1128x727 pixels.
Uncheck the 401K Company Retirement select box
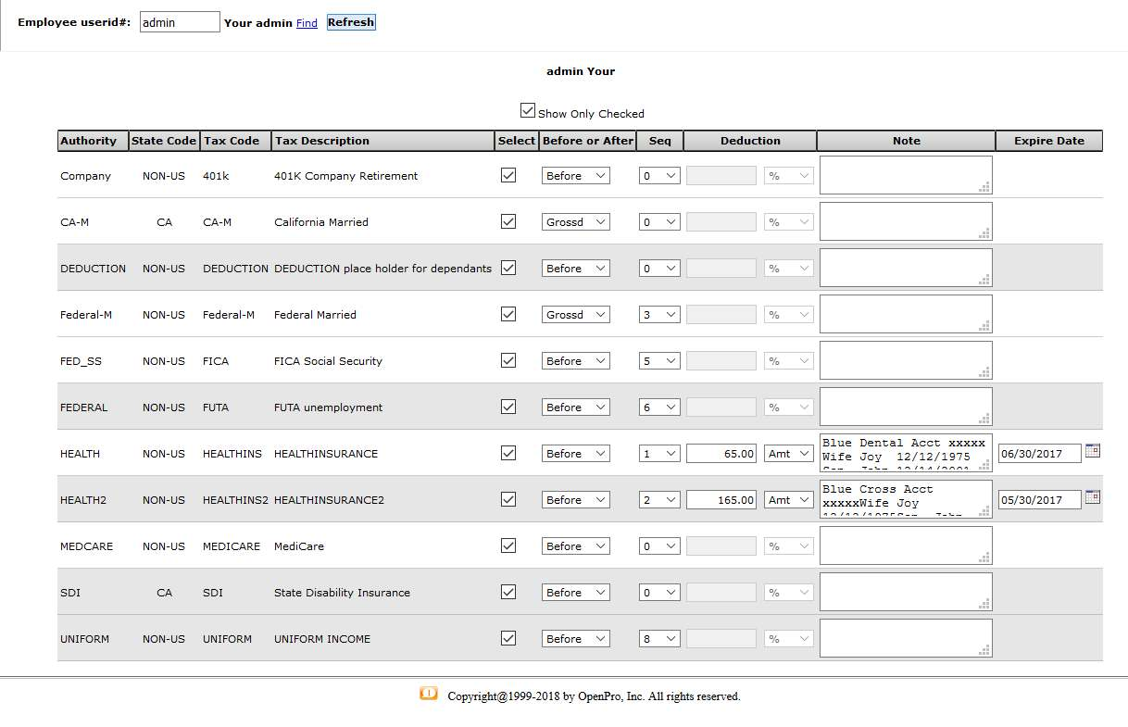[508, 175]
